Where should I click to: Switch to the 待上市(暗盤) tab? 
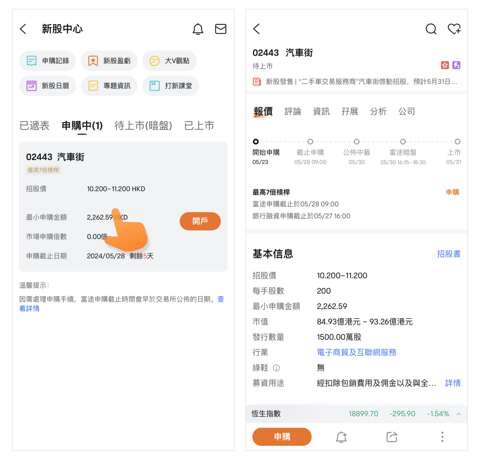point(143,126)
